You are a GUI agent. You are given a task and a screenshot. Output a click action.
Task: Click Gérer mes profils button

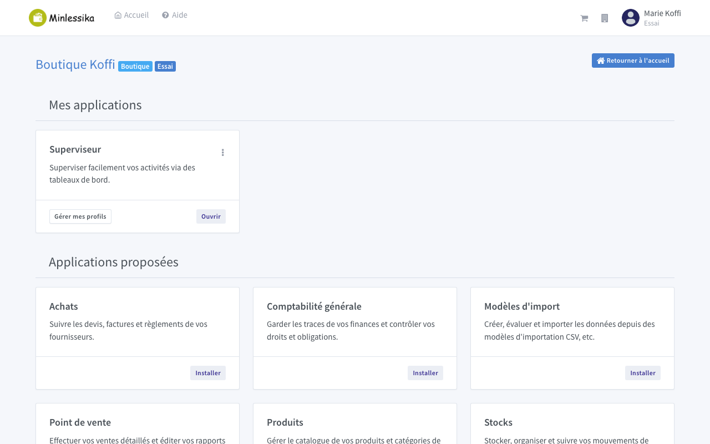click(80, 216)
